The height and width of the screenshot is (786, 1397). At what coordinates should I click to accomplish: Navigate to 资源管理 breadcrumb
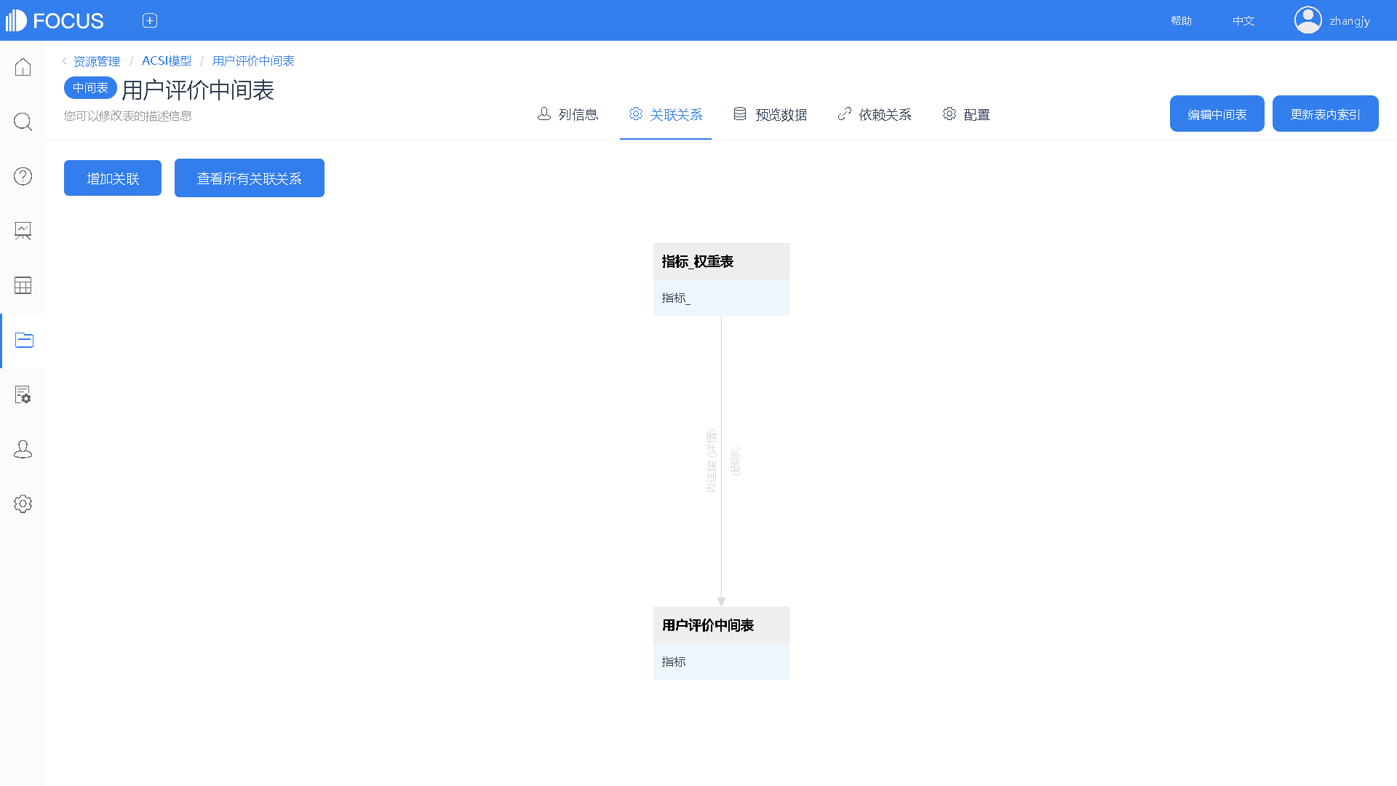(97, 61)
